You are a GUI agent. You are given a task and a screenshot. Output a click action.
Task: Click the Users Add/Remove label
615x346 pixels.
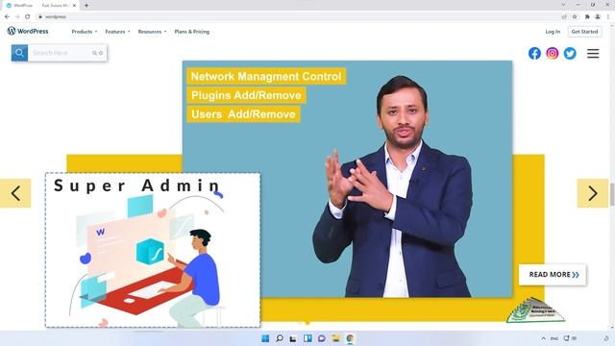[243, 114]
